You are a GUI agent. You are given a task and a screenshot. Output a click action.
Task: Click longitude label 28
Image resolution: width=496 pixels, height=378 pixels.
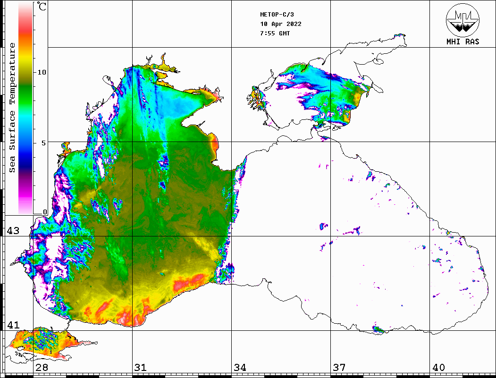[x=42, y=368]
